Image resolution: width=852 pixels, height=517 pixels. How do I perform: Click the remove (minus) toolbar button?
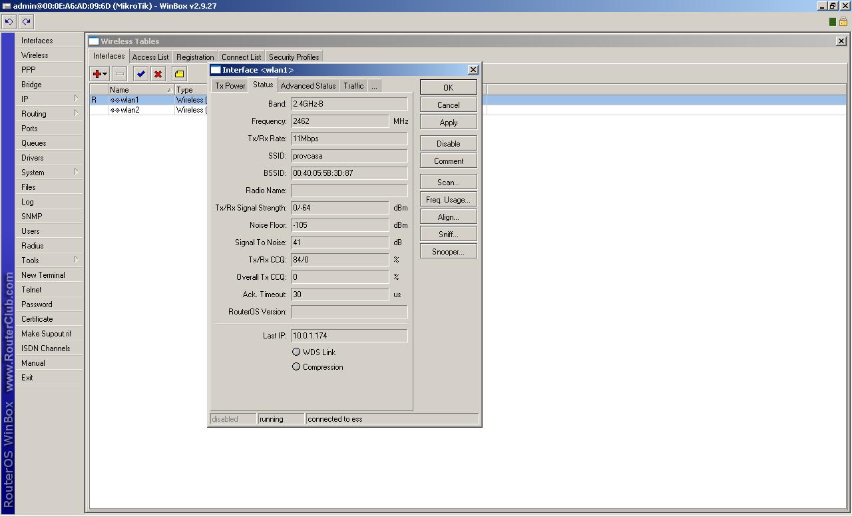[120, 74]
